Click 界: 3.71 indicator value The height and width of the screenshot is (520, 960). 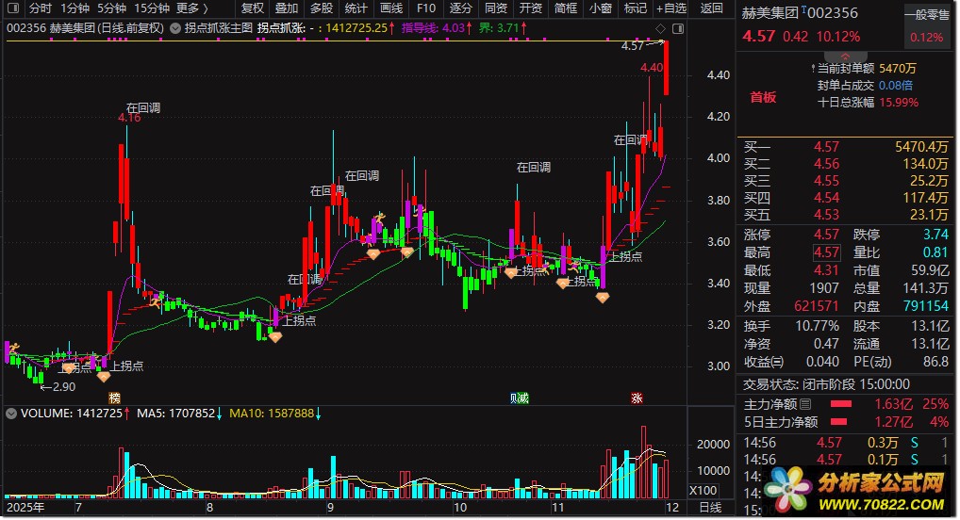(x=503, y=28)
